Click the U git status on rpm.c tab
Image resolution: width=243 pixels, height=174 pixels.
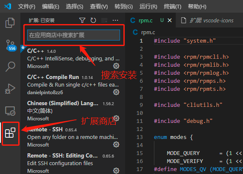click(x=162, y=20)
